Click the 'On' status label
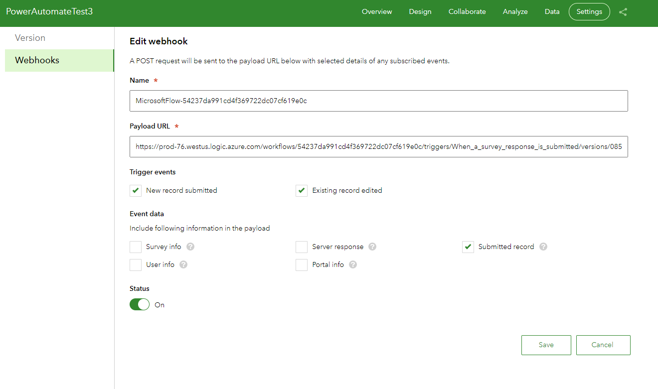This screenshot has height=389, width=658. point(160,305)
